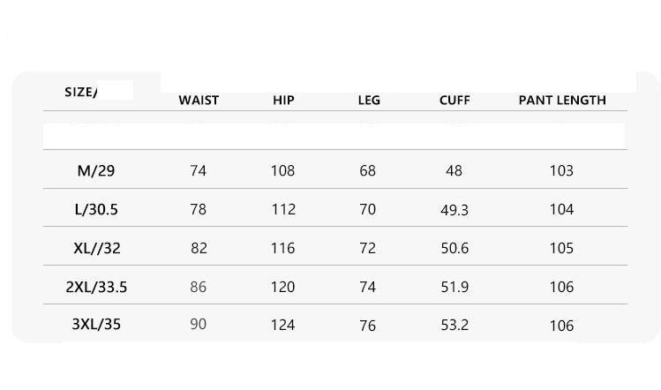
Task: Click pant length value 103
Action: tap(561, 170)
